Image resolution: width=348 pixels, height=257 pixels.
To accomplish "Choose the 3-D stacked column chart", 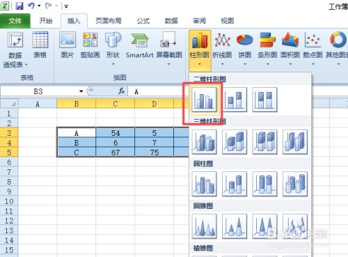I will (235, 142).
